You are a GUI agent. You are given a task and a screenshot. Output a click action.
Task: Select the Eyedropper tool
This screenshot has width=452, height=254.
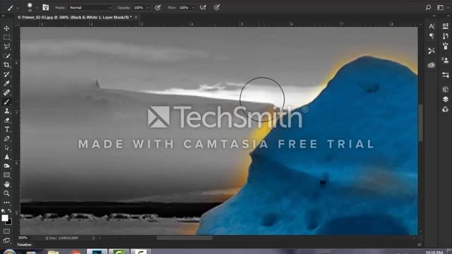point(6,83)
